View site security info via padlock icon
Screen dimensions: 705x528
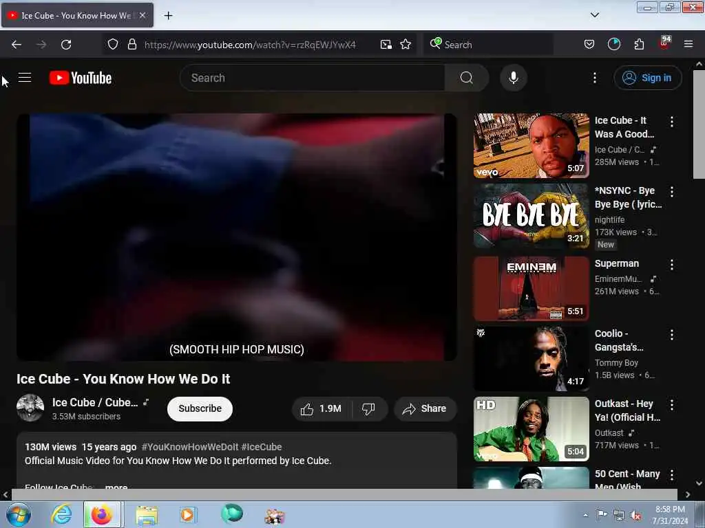[x=131, y=45]
